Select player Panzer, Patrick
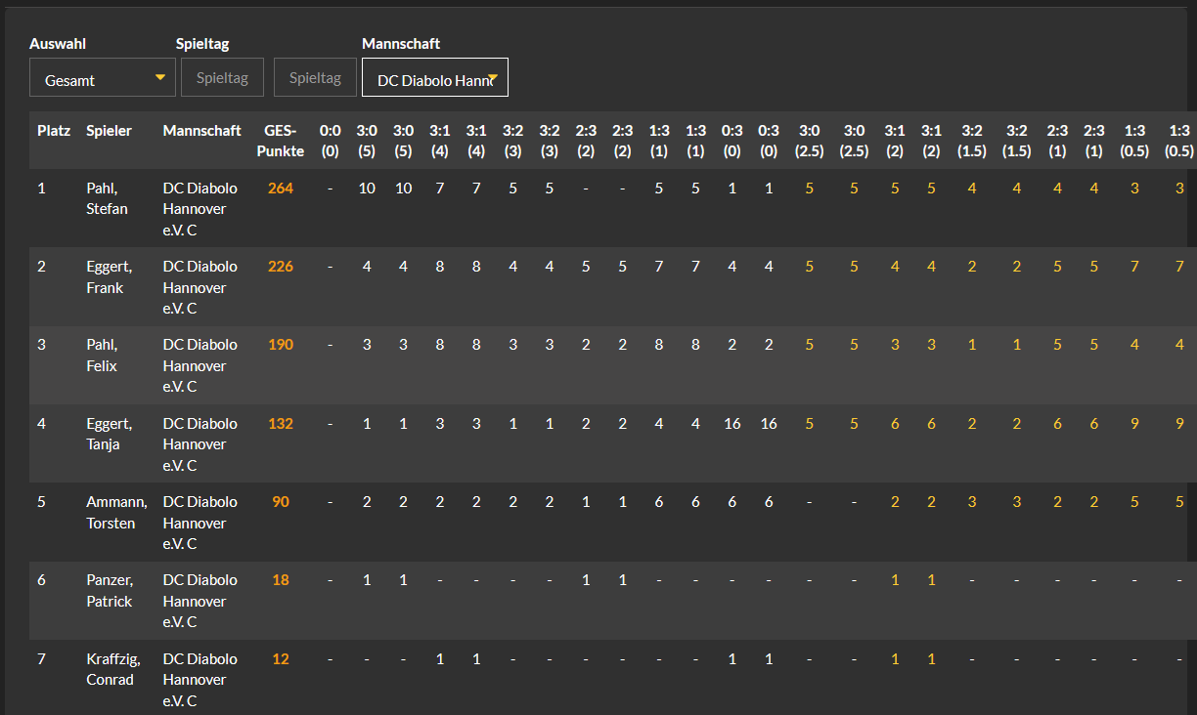Screen dimensions: 1197x715 click(x=110, y=591)
